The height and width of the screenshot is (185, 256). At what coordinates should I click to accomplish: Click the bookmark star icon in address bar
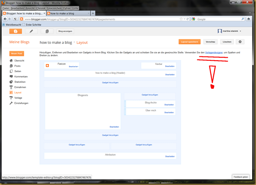click(181, 19)
